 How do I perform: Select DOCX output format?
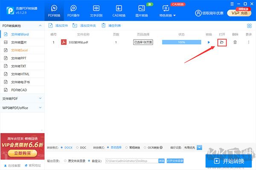67,147
